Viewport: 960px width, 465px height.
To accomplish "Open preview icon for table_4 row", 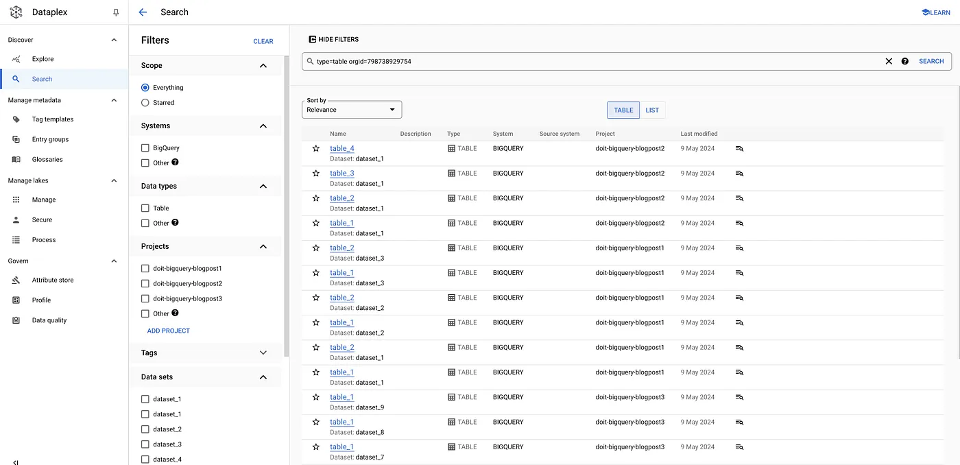I will 739,148.
